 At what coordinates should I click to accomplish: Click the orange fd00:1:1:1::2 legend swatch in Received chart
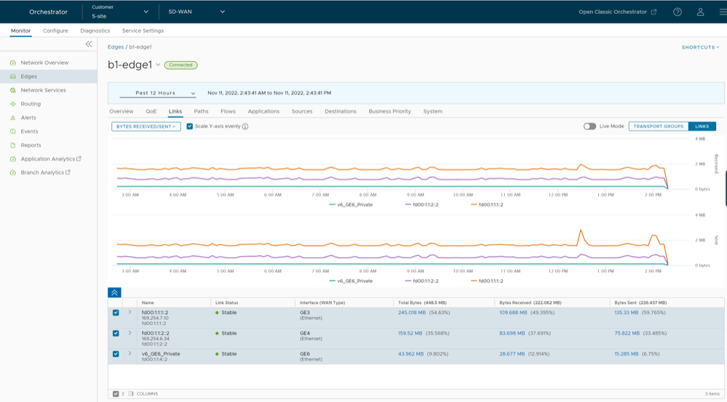(x=474, y=205)
